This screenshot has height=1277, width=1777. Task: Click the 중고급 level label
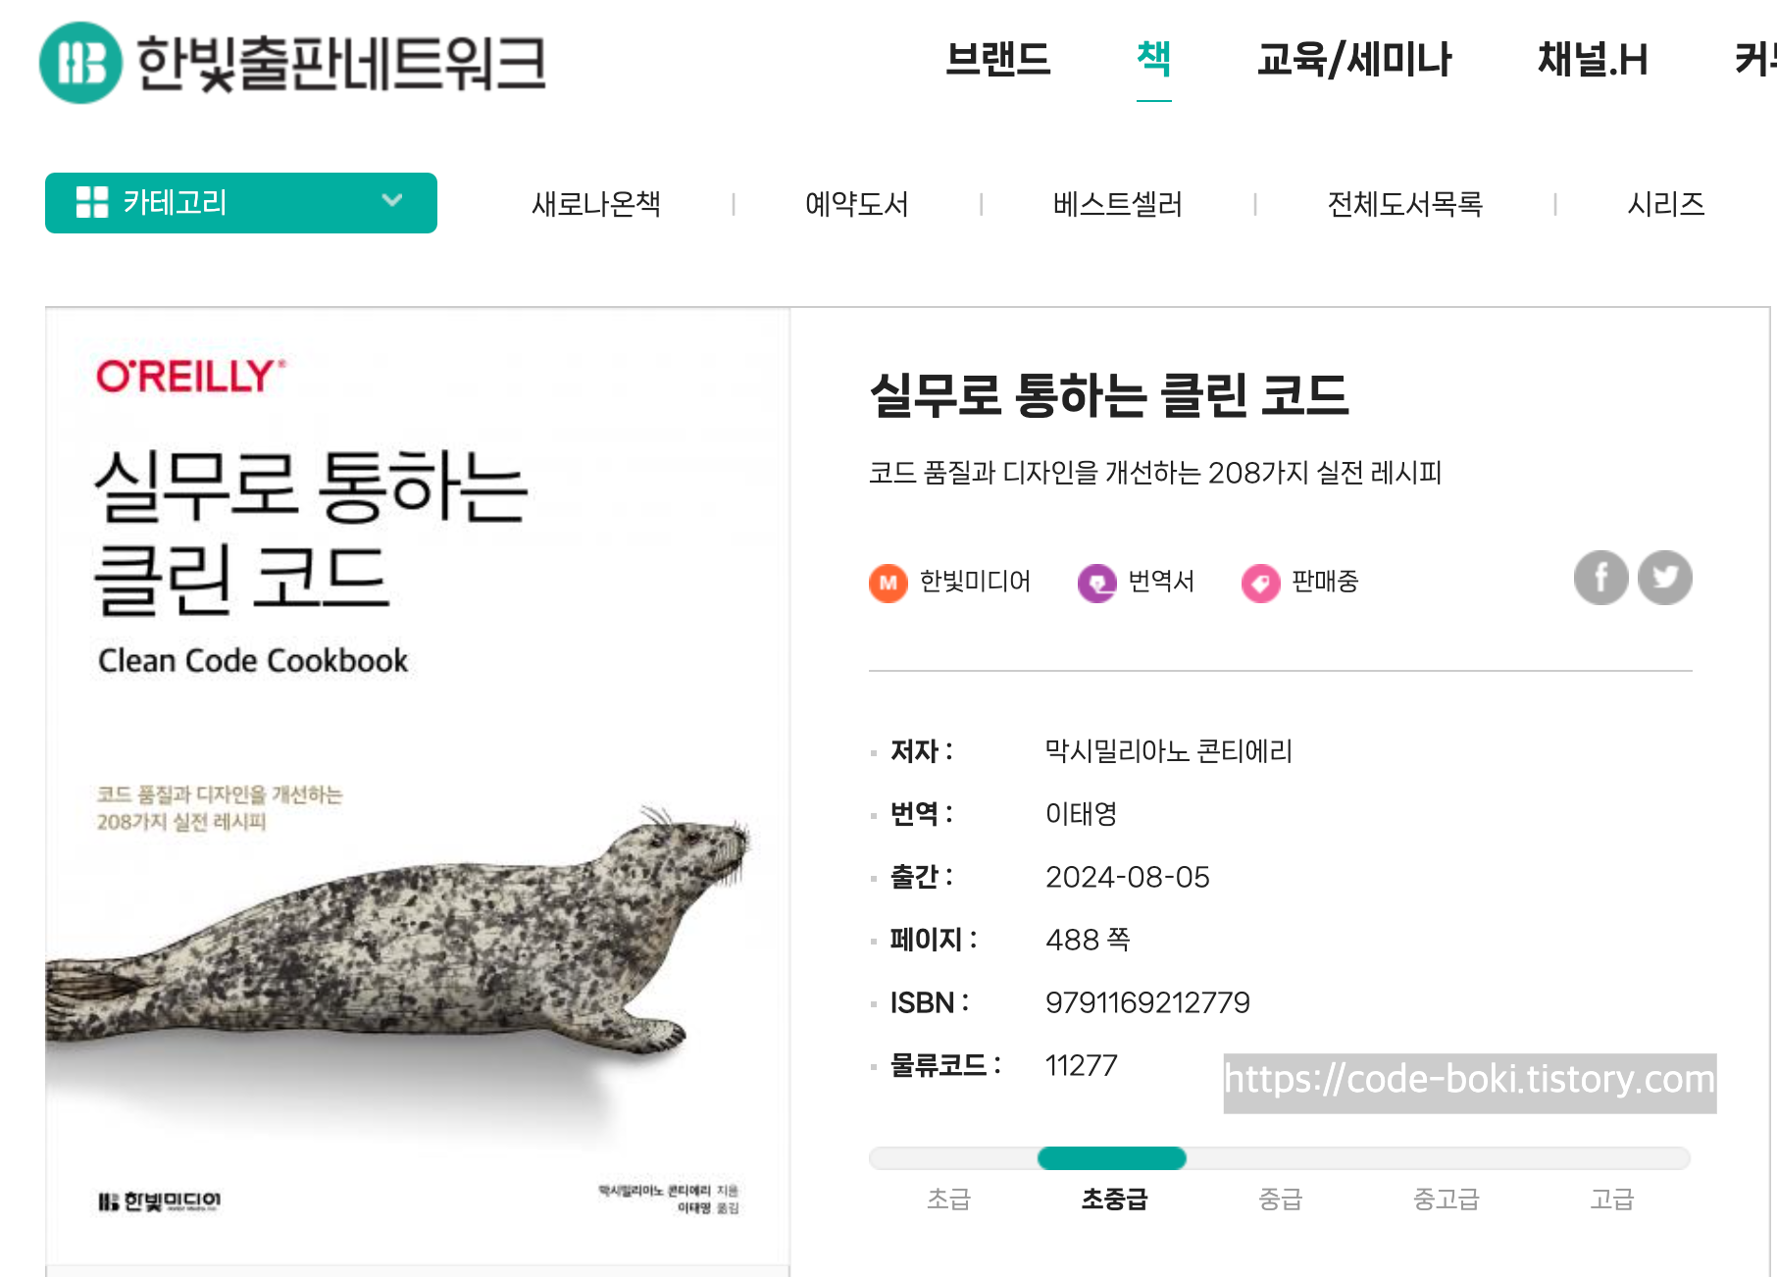coord(1446,1199)
